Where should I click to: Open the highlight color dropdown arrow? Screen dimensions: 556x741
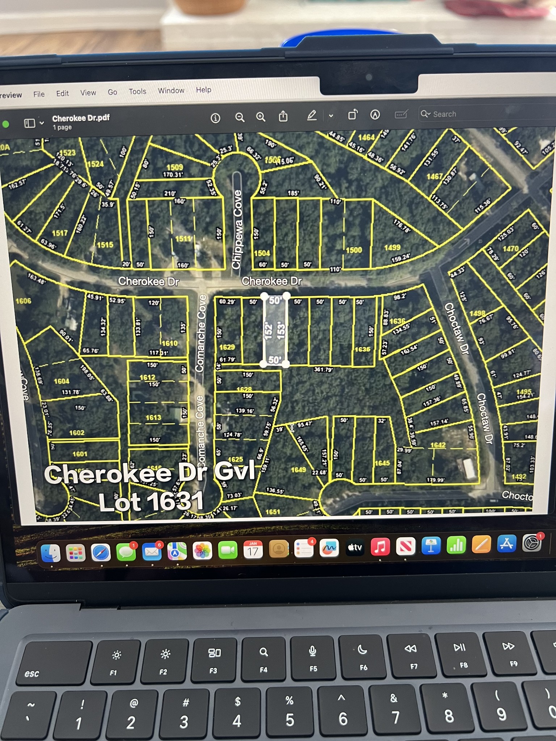pyautogui.click(x=331, y=116)
